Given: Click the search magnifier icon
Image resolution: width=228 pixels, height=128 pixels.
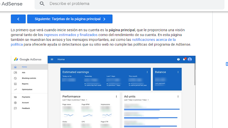Looking at the screenshot, I should (x=42, y=4).
